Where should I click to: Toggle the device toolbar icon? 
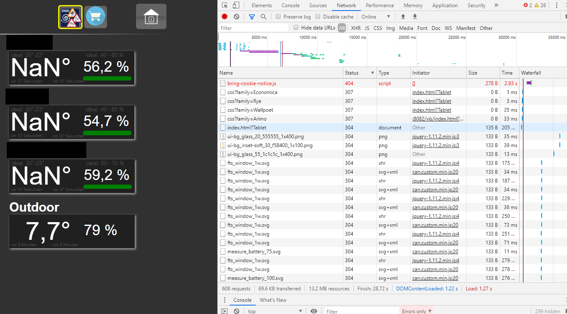tap(236, 5)
